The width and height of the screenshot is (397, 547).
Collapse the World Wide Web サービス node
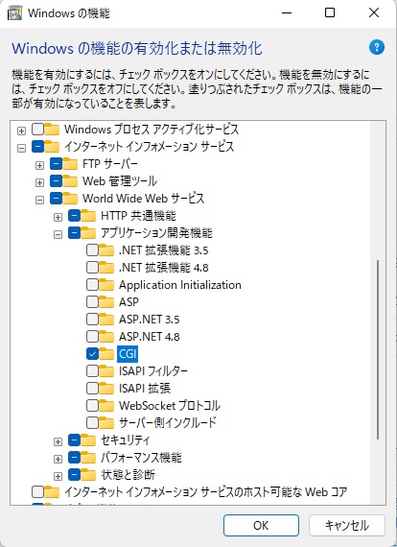click(39, 201)
